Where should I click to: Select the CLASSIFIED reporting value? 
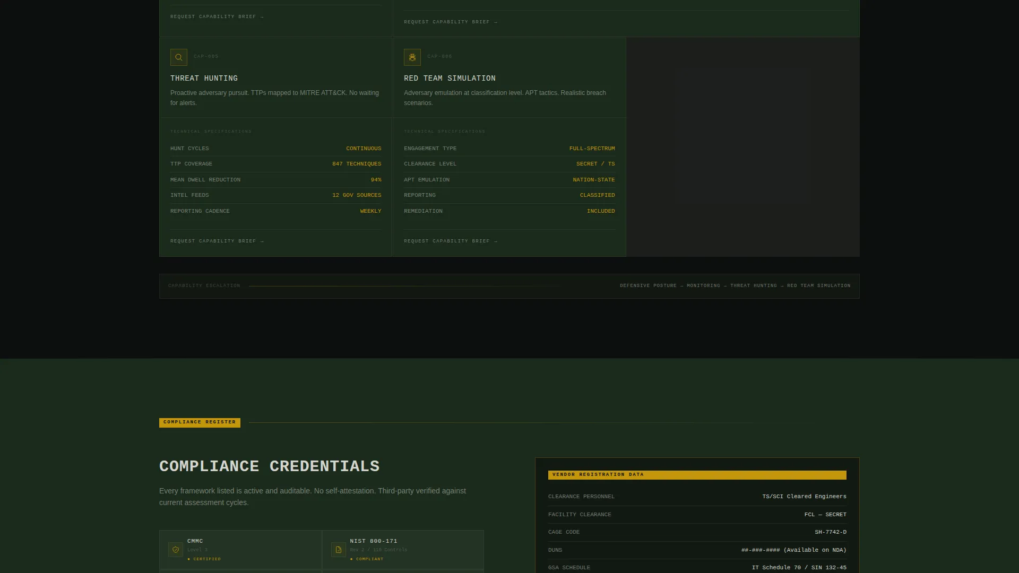598,195
